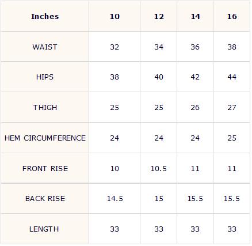This screenshot has height=246, width=252.
Task: Click the THIGH row label
Action: pos(45,108)
